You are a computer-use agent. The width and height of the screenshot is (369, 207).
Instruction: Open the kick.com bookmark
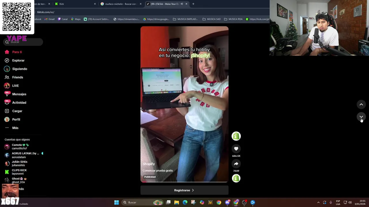257,19
